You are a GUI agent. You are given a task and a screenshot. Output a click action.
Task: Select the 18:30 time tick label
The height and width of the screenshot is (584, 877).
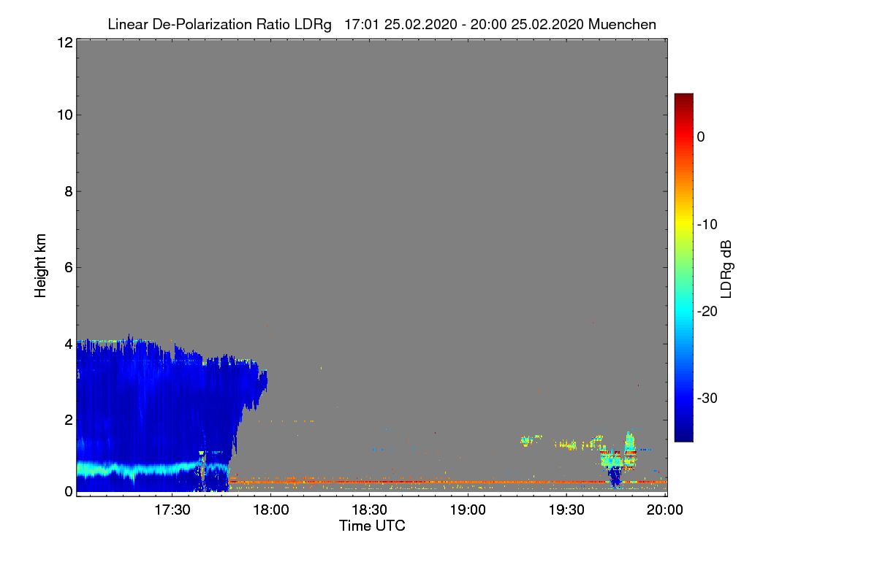tap(369, 510)
